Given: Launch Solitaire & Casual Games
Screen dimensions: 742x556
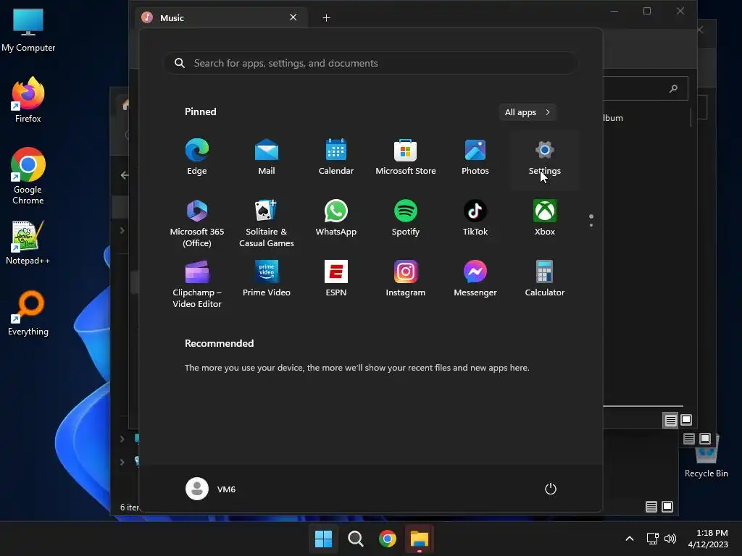Looking at the screenshot, I should 267,223.
